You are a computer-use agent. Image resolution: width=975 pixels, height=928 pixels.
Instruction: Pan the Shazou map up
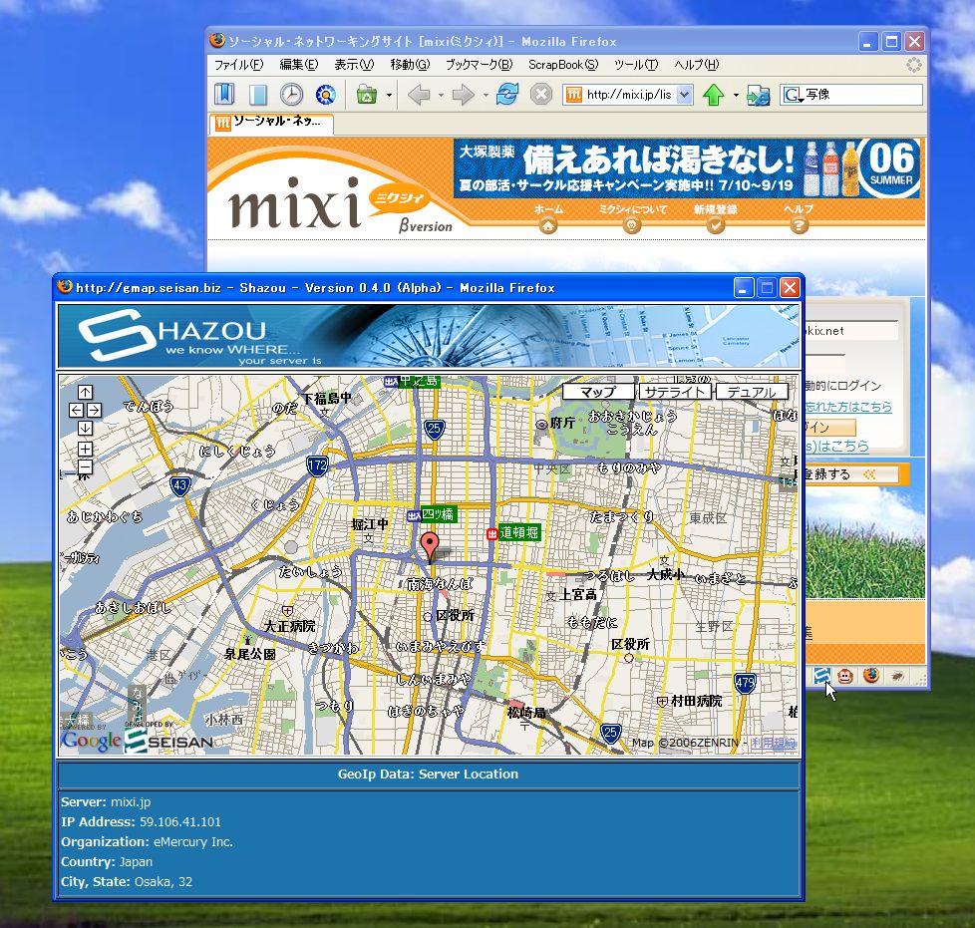point(85,392)
